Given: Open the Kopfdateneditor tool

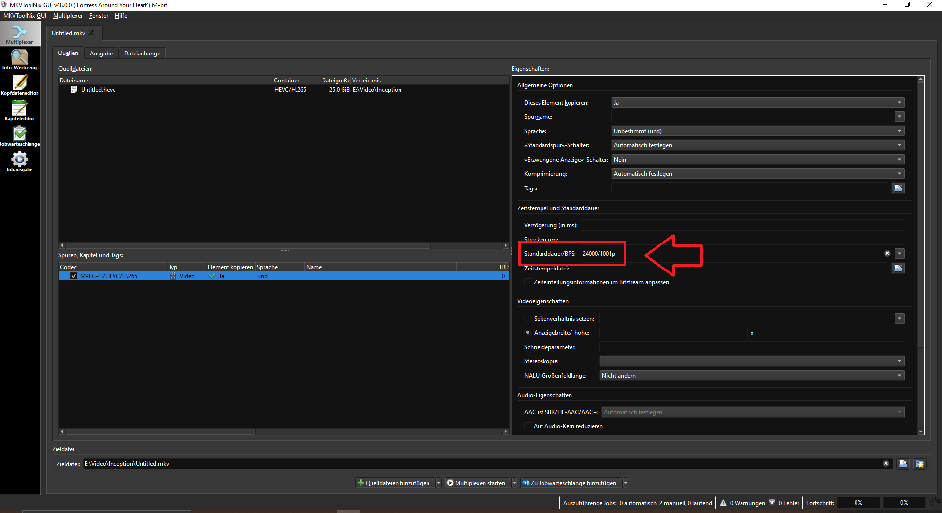Looking at the screenshot, I should pyautogui.click(x=20, y=84).
